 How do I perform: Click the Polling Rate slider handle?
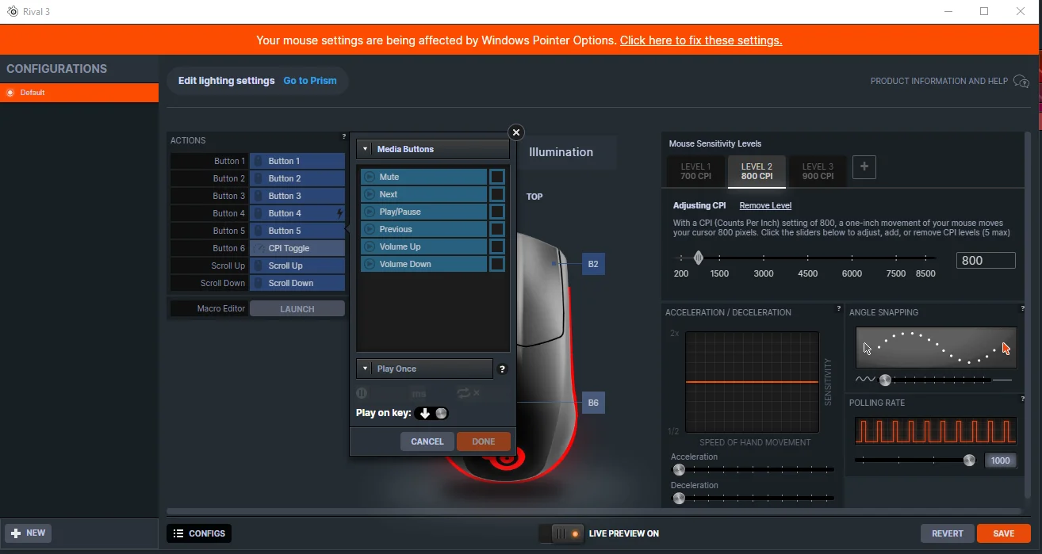tap(969, 460)
